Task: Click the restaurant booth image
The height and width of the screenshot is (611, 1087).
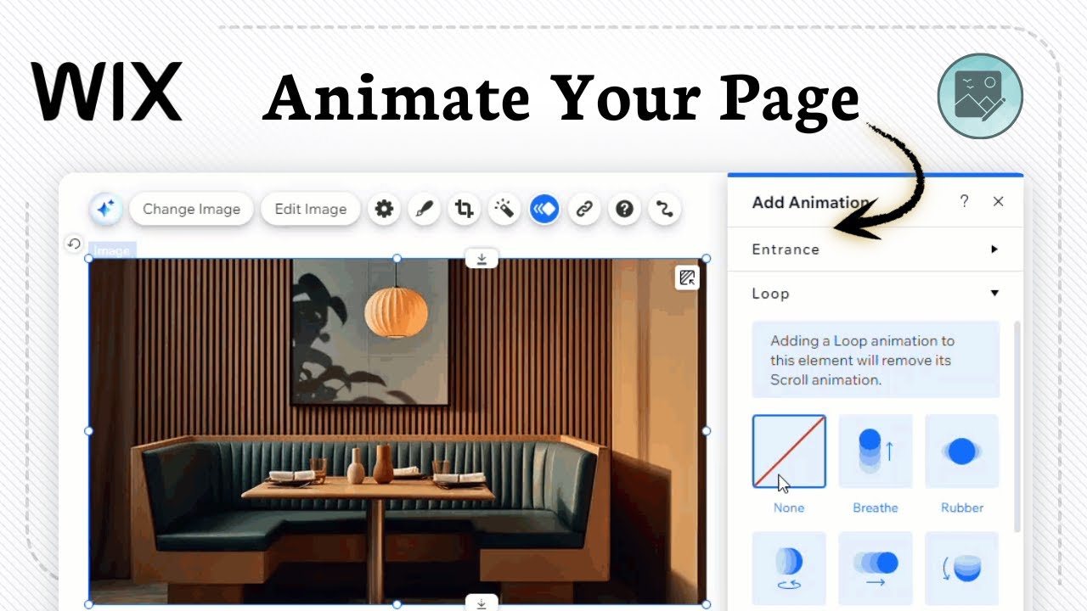Action: point(397,431)
